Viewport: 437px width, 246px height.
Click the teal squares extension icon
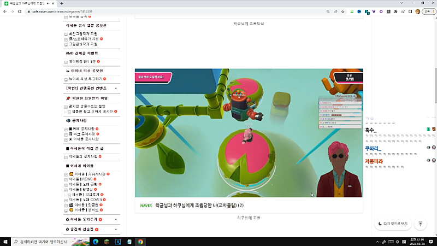(367, 11)
